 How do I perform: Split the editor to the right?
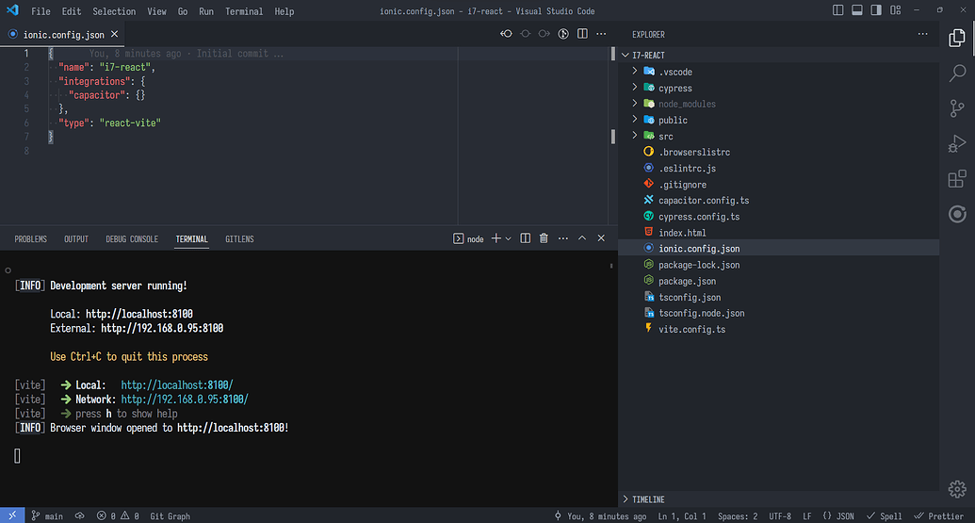click(582, 34)
